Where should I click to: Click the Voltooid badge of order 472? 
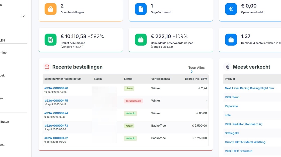130,138
